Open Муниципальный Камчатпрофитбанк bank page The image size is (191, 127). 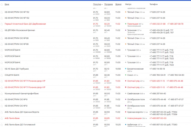point(22,93)
